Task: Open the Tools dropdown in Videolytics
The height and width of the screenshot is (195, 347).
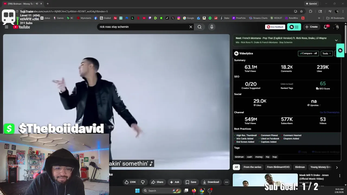Action: tap(326, 53)
